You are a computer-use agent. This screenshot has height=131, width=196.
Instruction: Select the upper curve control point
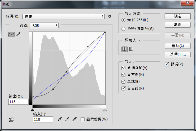click(88, 47)
